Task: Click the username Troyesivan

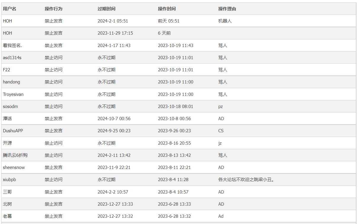Action: 13,94
